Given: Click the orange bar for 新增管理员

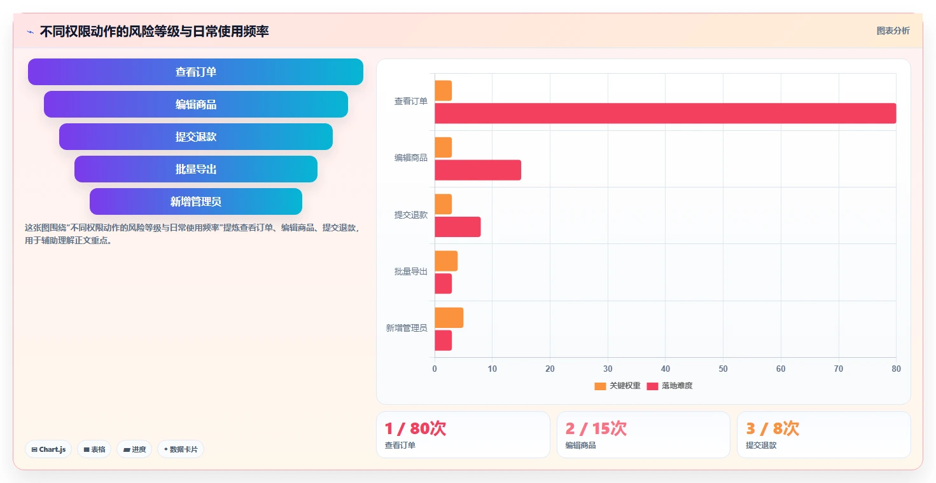Looking at the screenshot, I should click(449, 318).
